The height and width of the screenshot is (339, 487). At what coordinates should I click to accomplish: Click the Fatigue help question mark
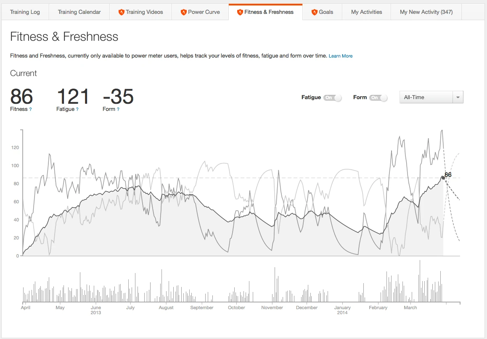coord(77,109)
